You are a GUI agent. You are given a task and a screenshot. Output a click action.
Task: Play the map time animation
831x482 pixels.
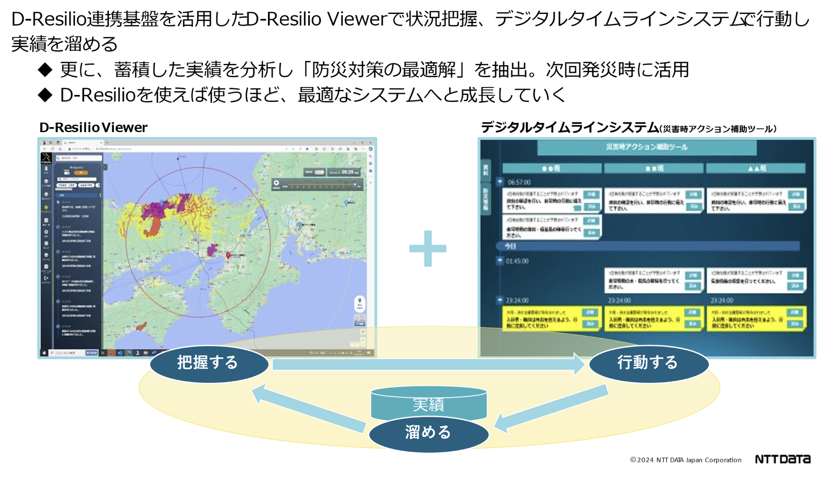pos(276,183)
